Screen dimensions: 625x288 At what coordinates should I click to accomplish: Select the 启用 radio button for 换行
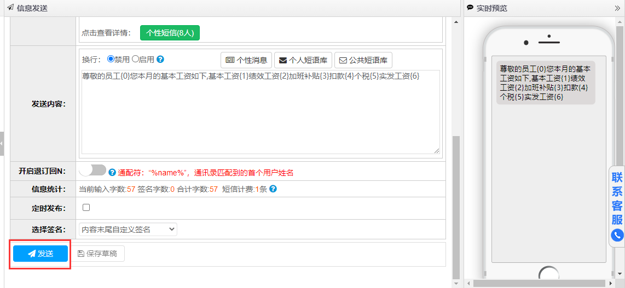(135, 59)
